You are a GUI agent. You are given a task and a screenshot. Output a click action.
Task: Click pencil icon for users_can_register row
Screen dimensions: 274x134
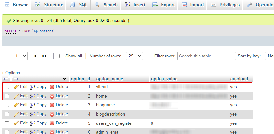(x=16, y=123)
